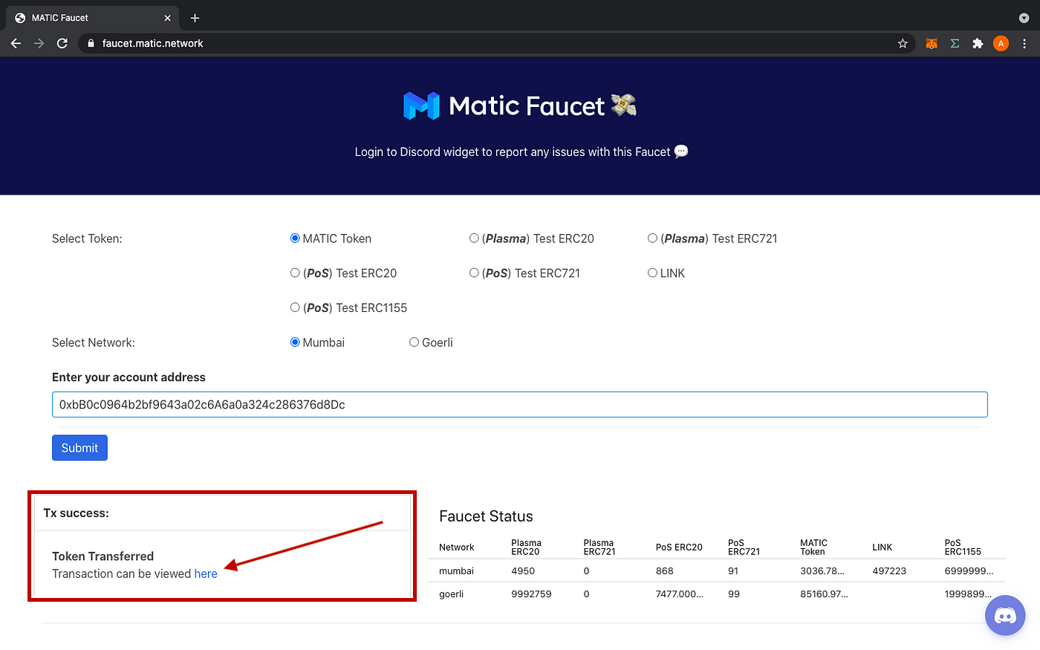Select (PoS) Test ERC20 token

point(295,273)
